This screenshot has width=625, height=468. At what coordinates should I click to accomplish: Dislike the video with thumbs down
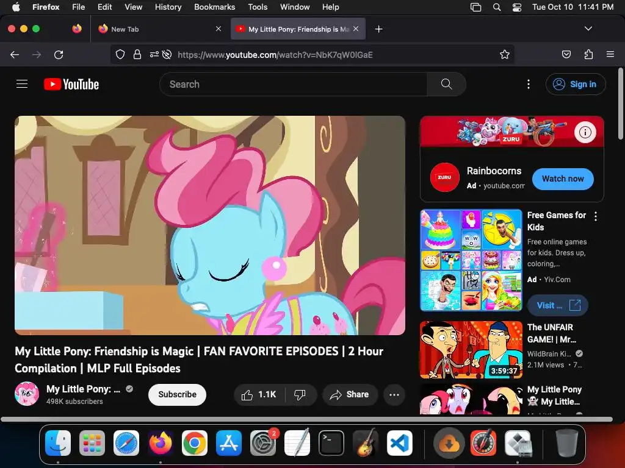point(300,394)
